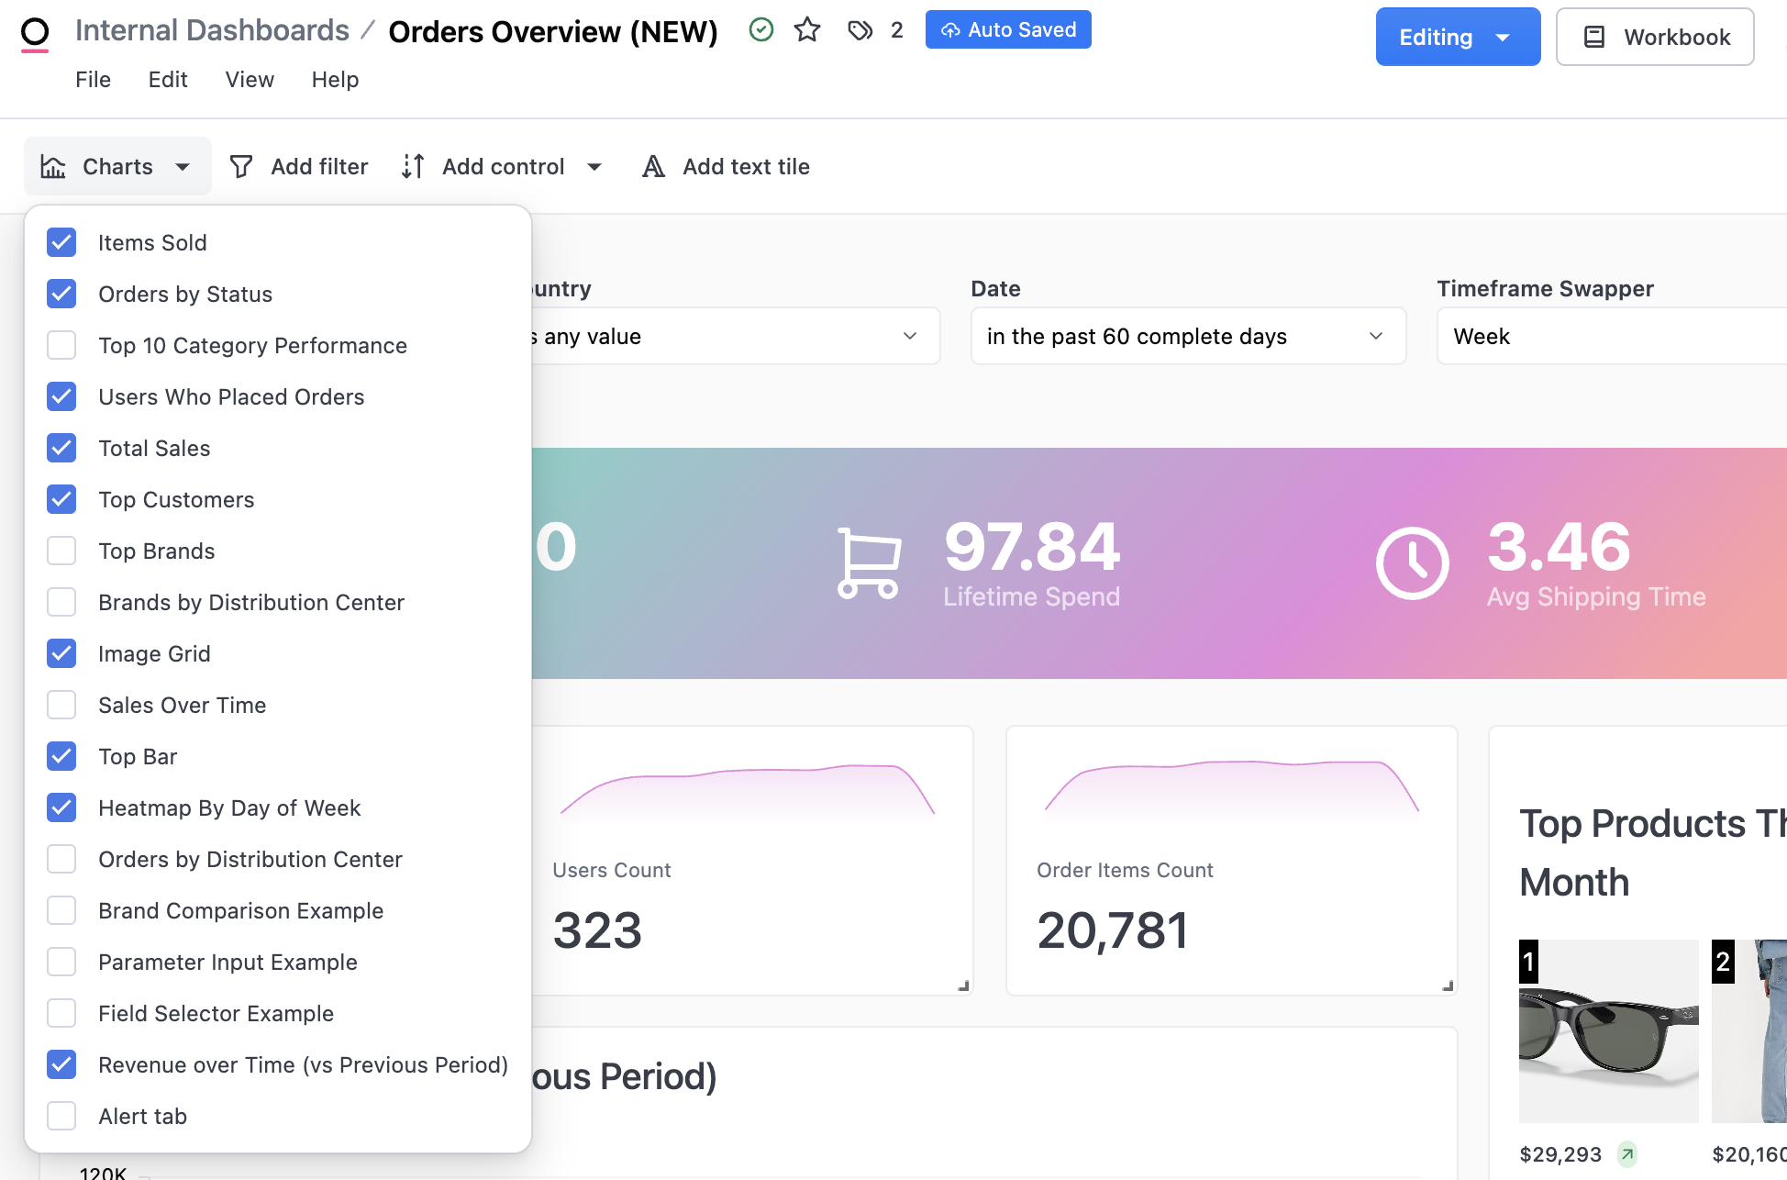Open the View menu

tap(250, 80)
